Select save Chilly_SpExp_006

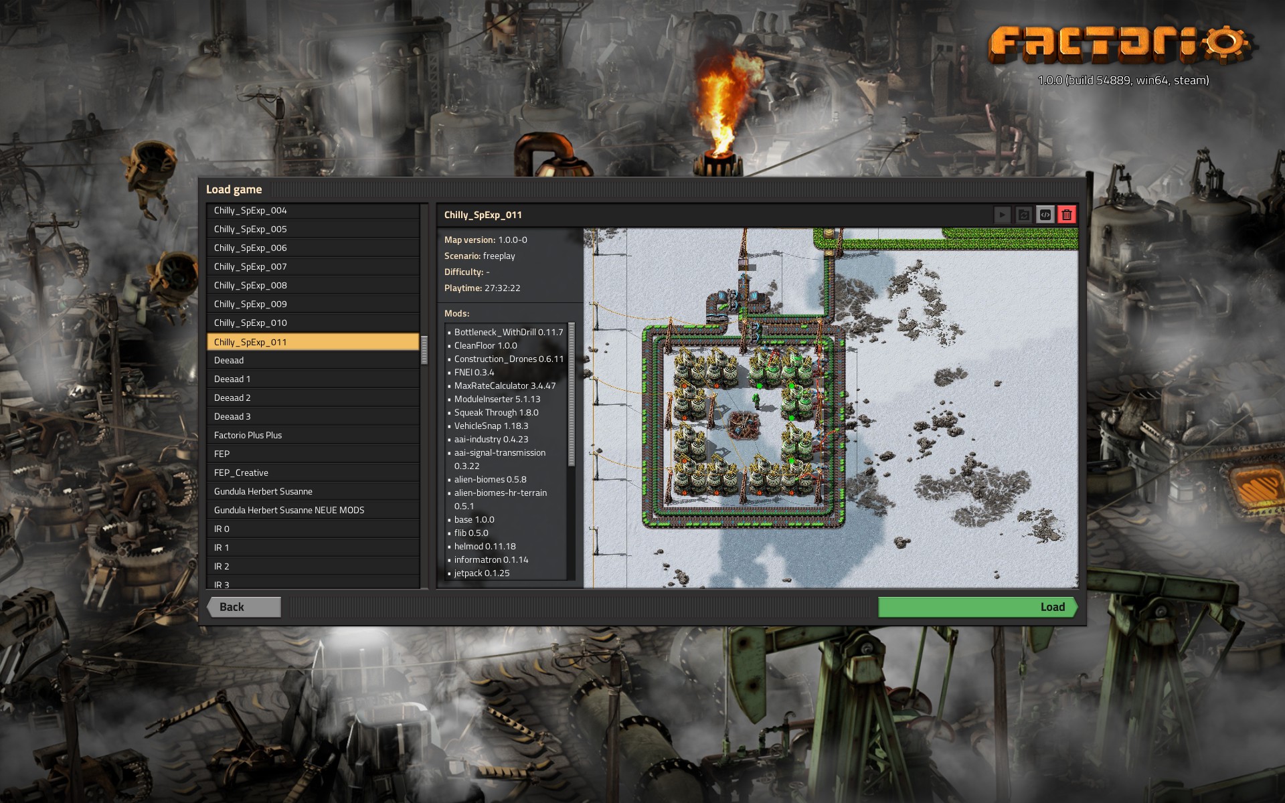313,248
